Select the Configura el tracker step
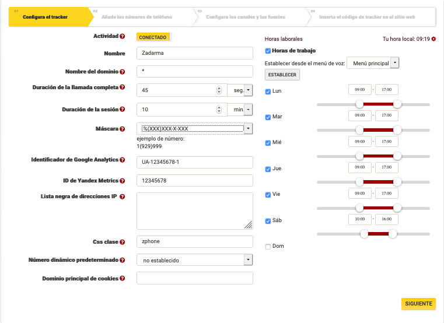The height and width of the screenshot is (323, 444). (48, 17)
